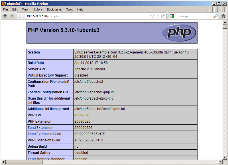Screen dimensions: 228x165
Task: Click the 'Build Date' label
Action: 36,63
